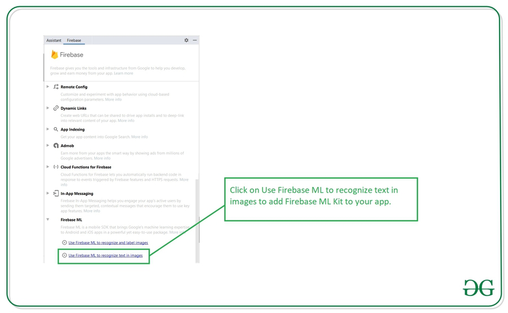Screen dimensions: 508x313
Task: Open the Firebase panel settings gear
Action: [186, 40]
